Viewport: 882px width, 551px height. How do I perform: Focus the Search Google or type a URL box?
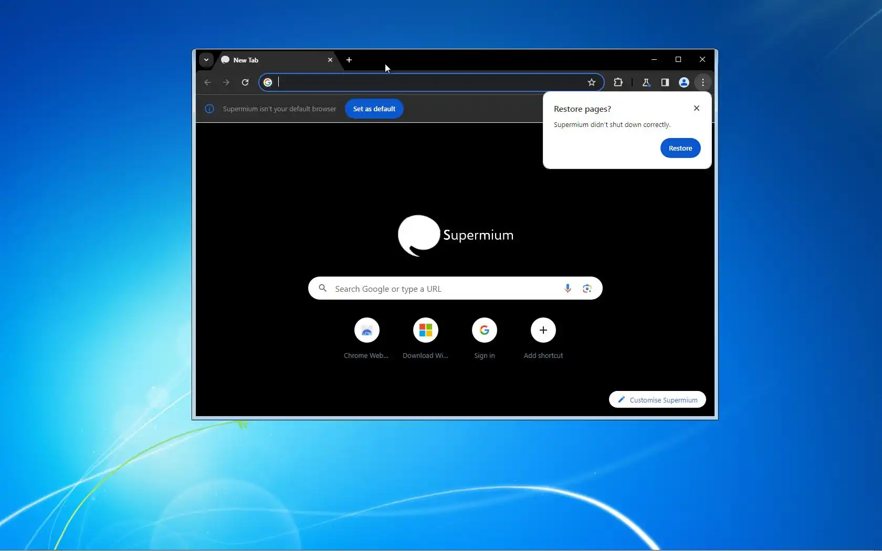(455, 288)
